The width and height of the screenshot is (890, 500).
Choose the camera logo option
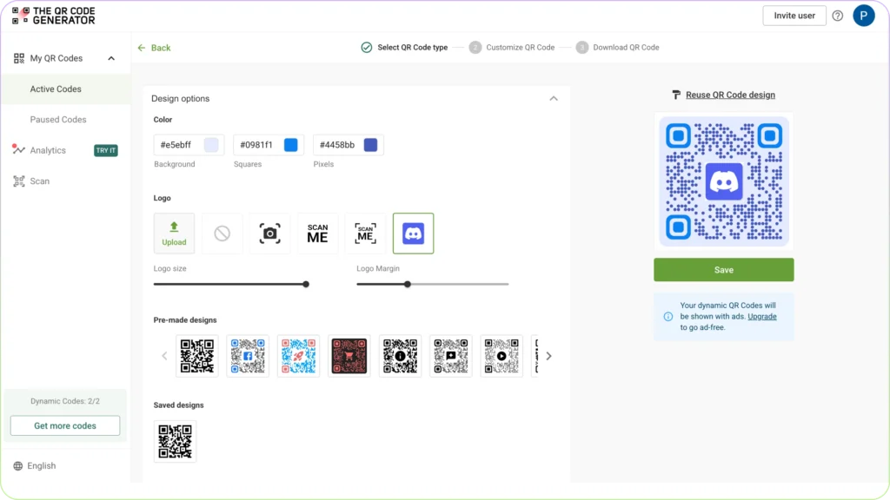coord(269,233)
